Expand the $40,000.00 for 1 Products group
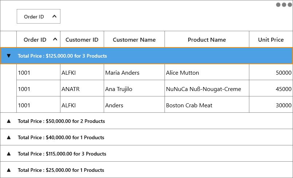Viewport: 293px width, 178px height. (x=9, y=137)
